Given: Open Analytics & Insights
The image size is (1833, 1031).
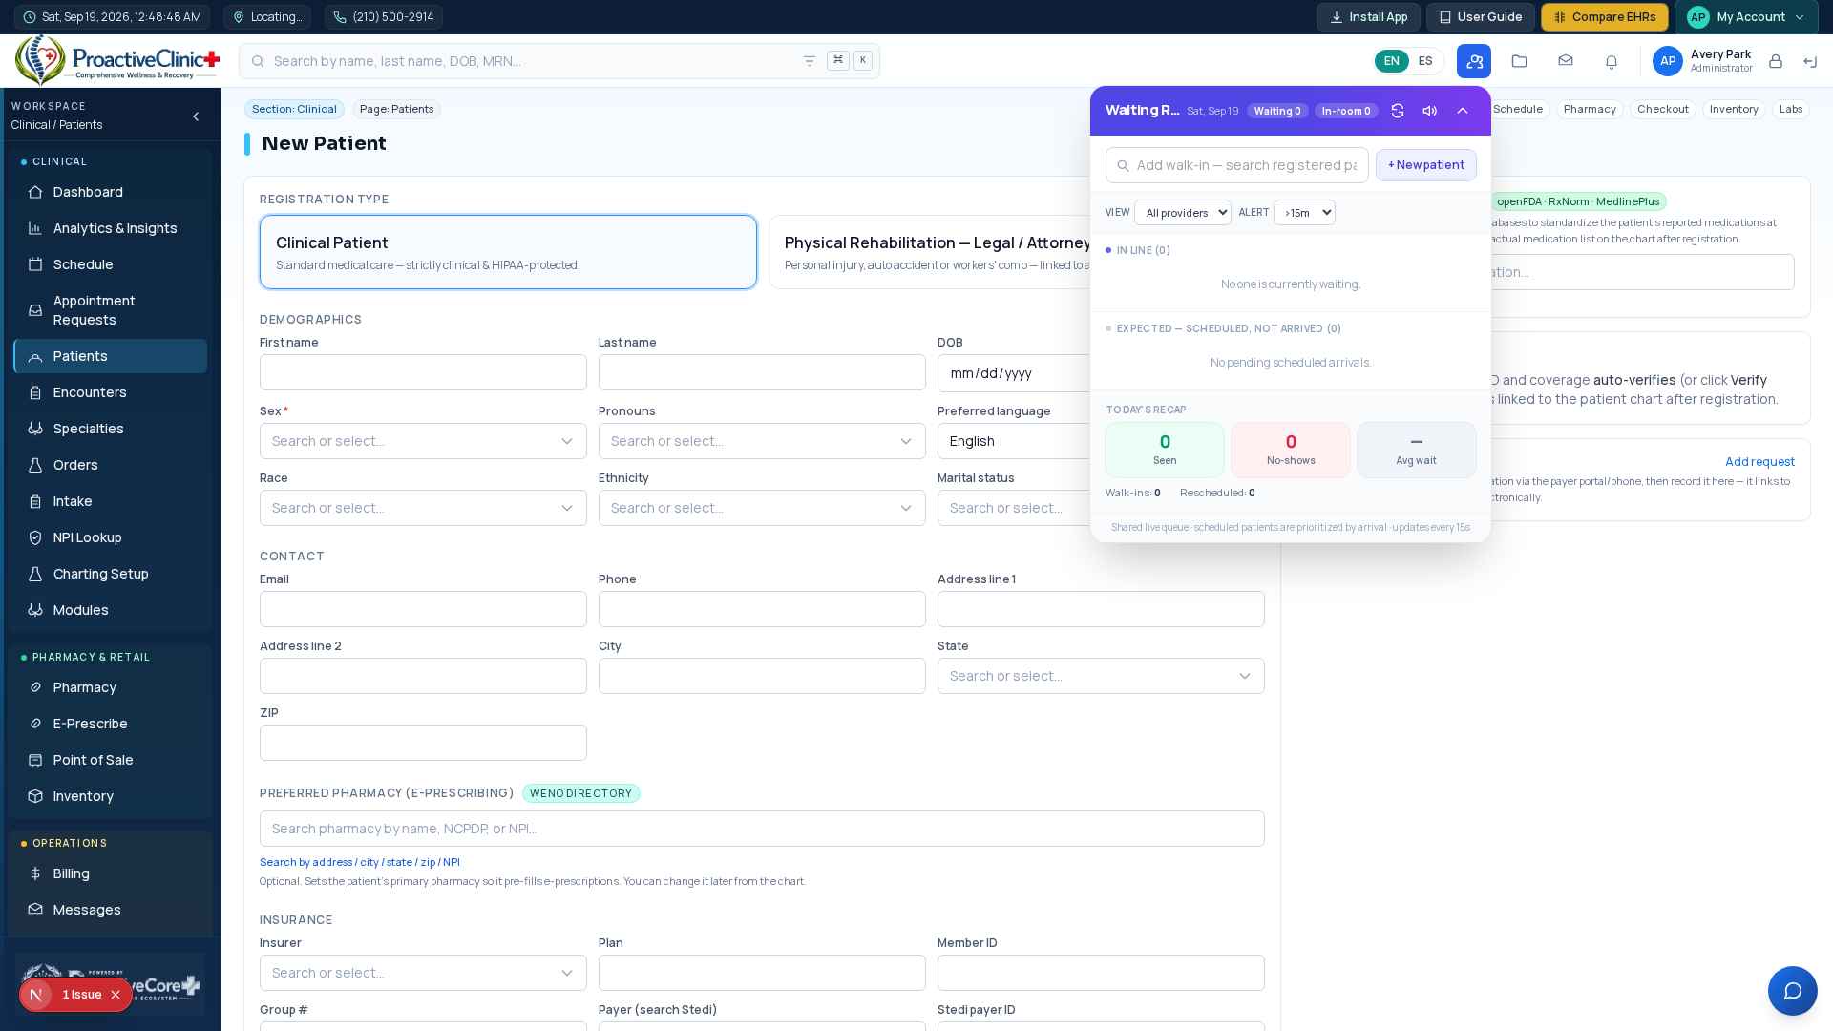Looking at the screenshot, I should (111, 228).
